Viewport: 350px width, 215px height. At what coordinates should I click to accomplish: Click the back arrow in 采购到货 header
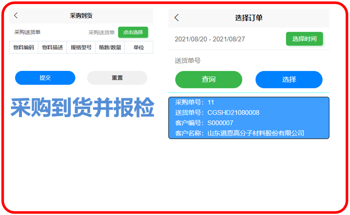point(16,16)
